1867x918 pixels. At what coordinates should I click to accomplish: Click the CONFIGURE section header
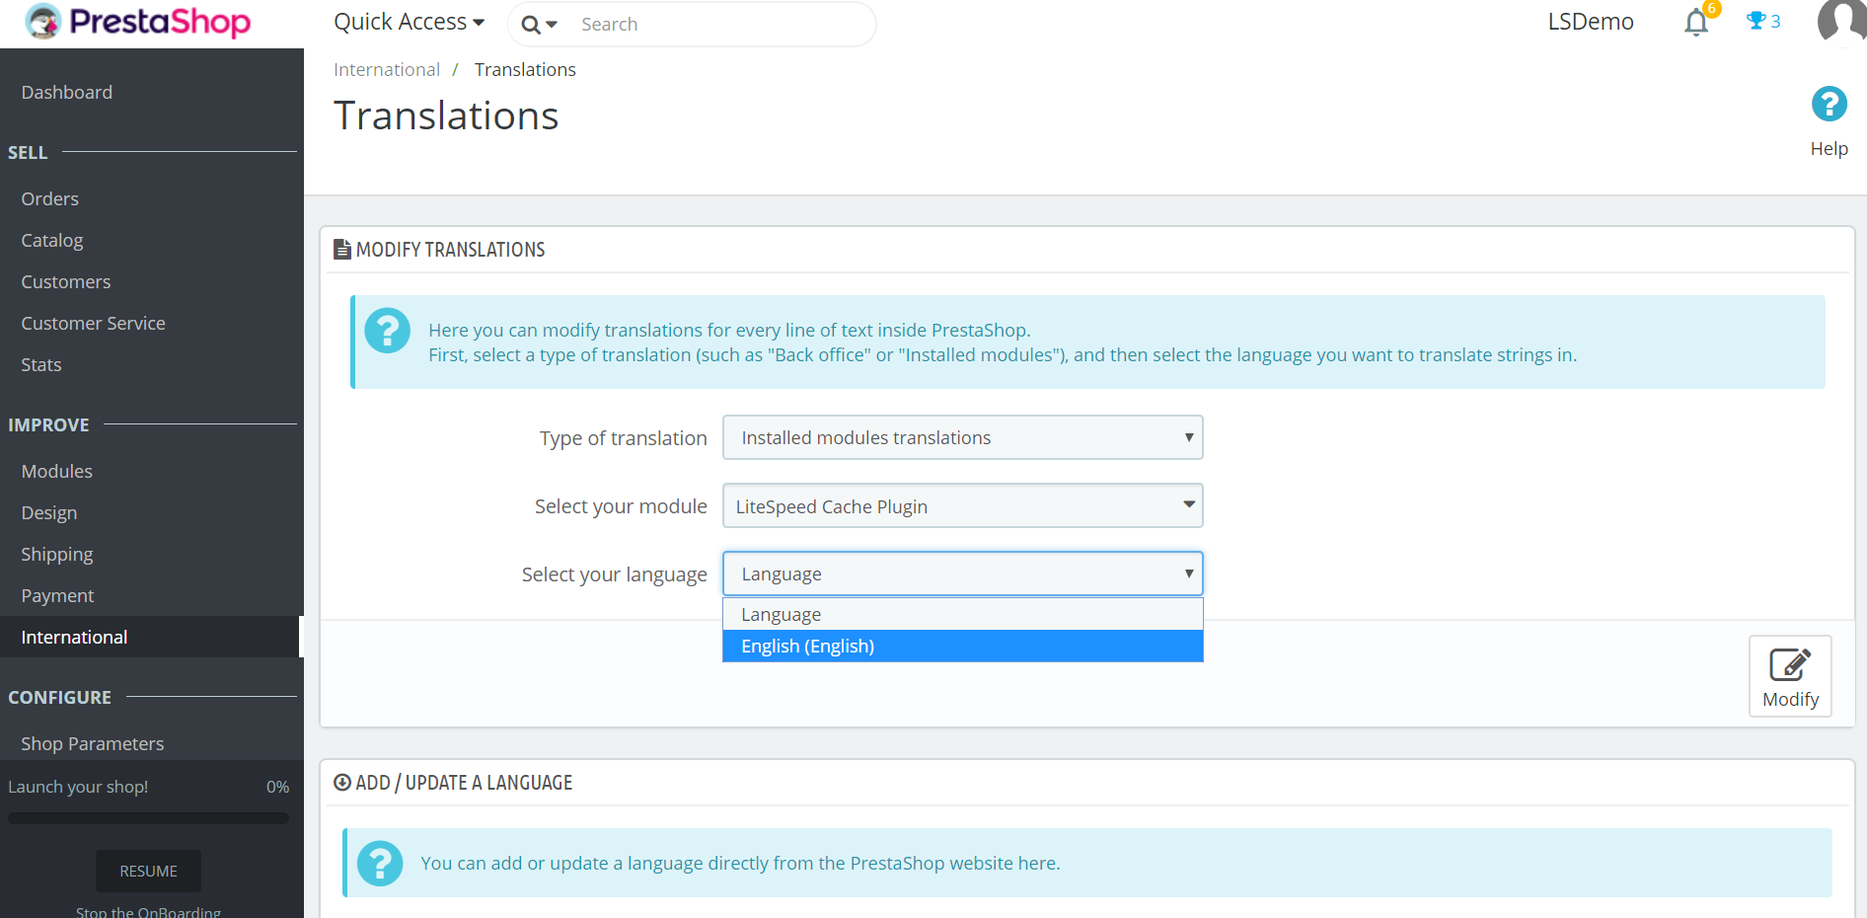point(59,697)
